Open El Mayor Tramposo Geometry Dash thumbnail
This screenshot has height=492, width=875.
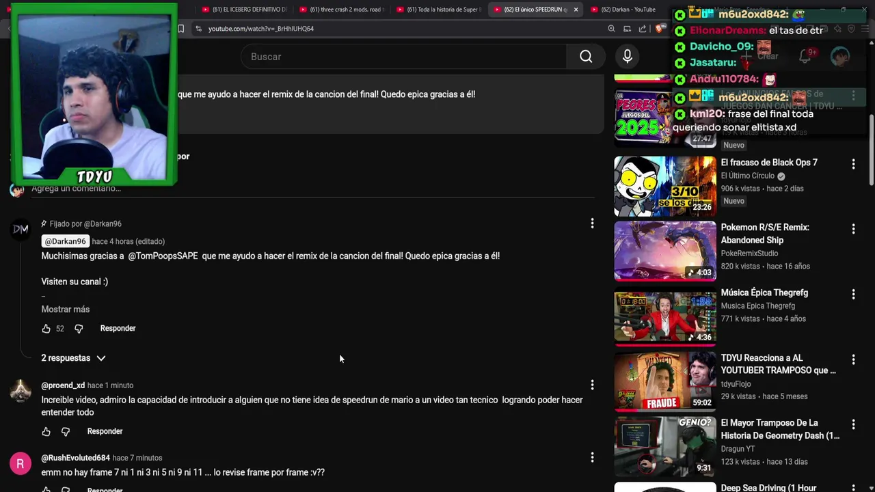coord(665,447)
